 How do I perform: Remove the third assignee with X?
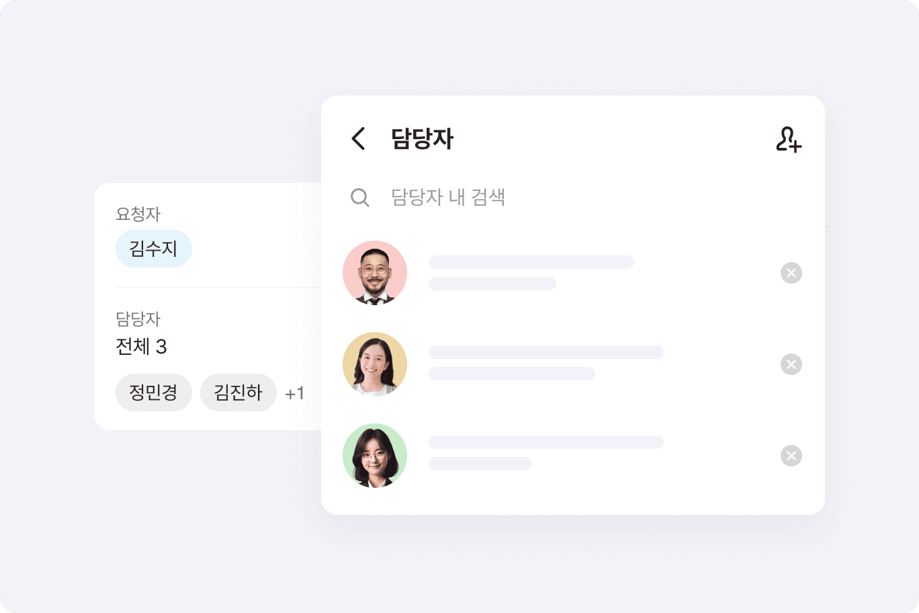[x=791, y=456]
